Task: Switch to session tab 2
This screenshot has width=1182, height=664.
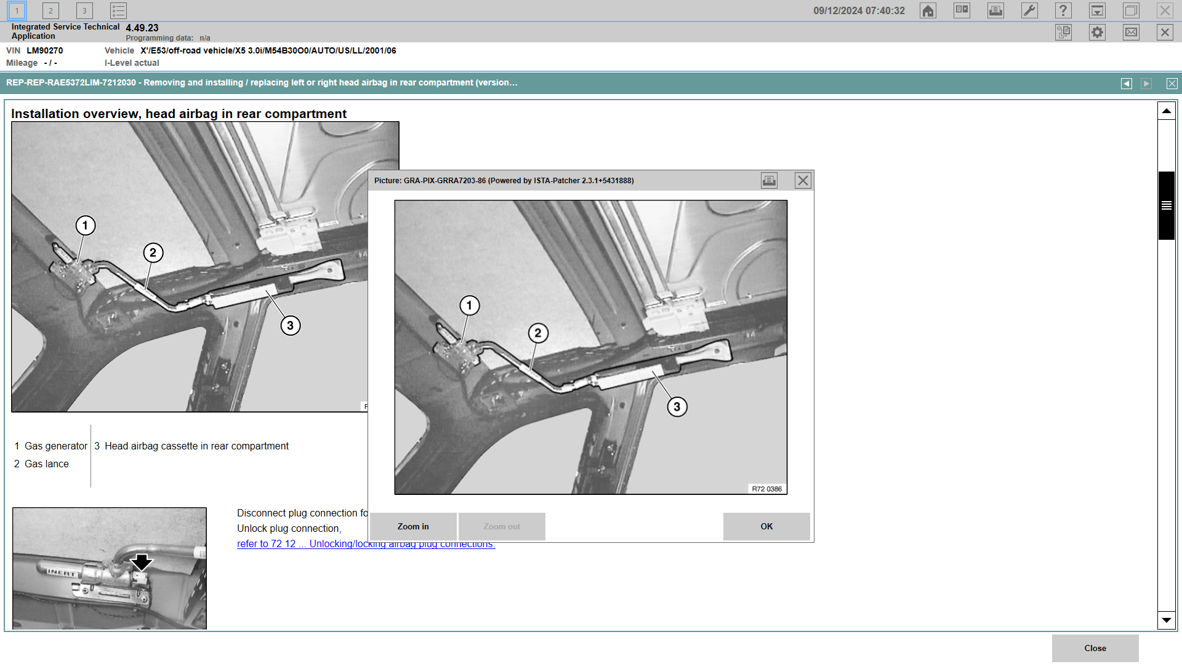Action: (x=50, y=10)
